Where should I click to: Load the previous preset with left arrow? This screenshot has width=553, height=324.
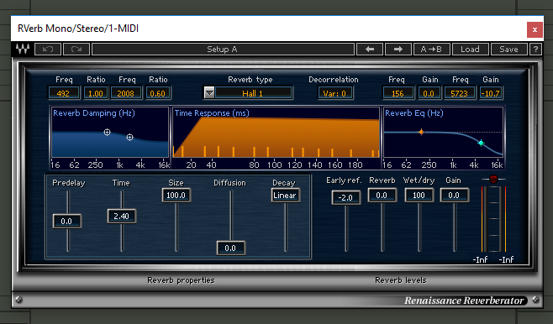[x=370, y=49]
